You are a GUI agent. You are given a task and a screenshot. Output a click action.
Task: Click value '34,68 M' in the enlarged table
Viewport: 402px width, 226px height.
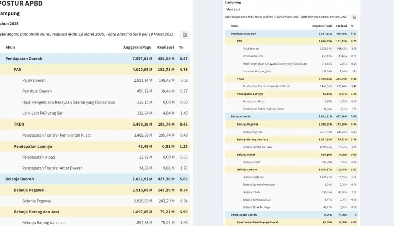coord(146,168)
